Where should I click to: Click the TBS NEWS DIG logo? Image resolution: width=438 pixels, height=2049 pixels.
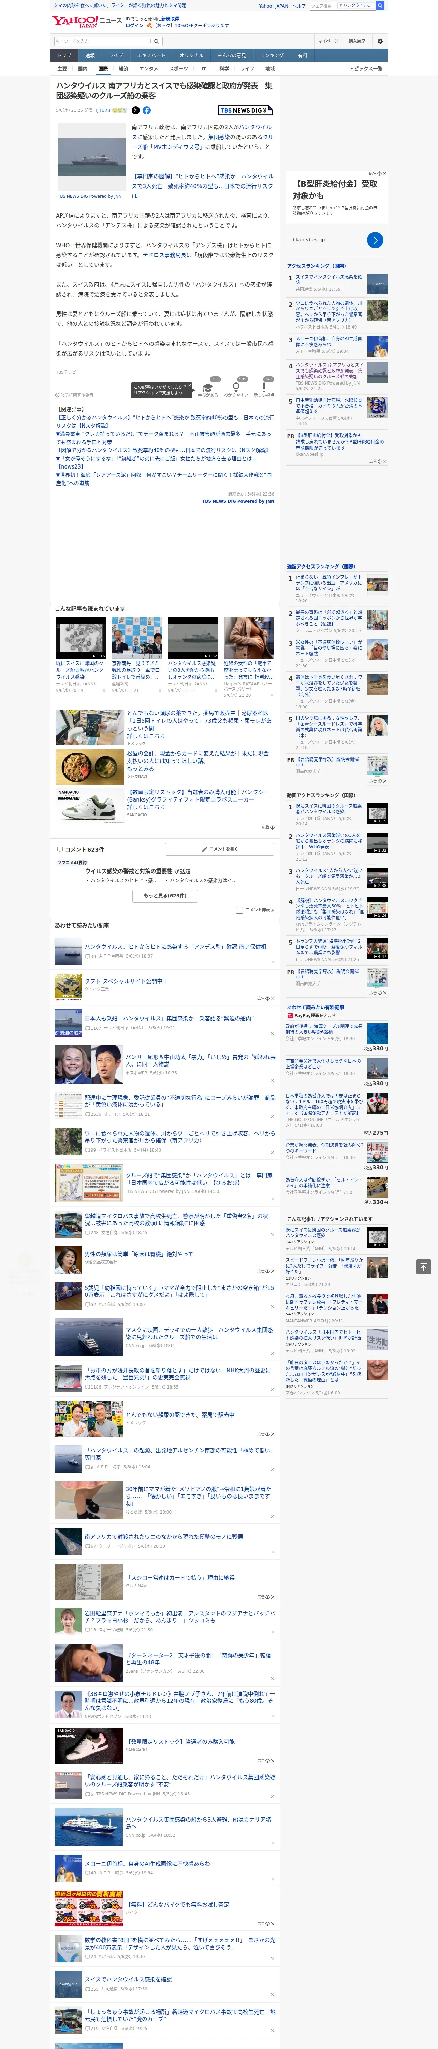pos(246,111)
